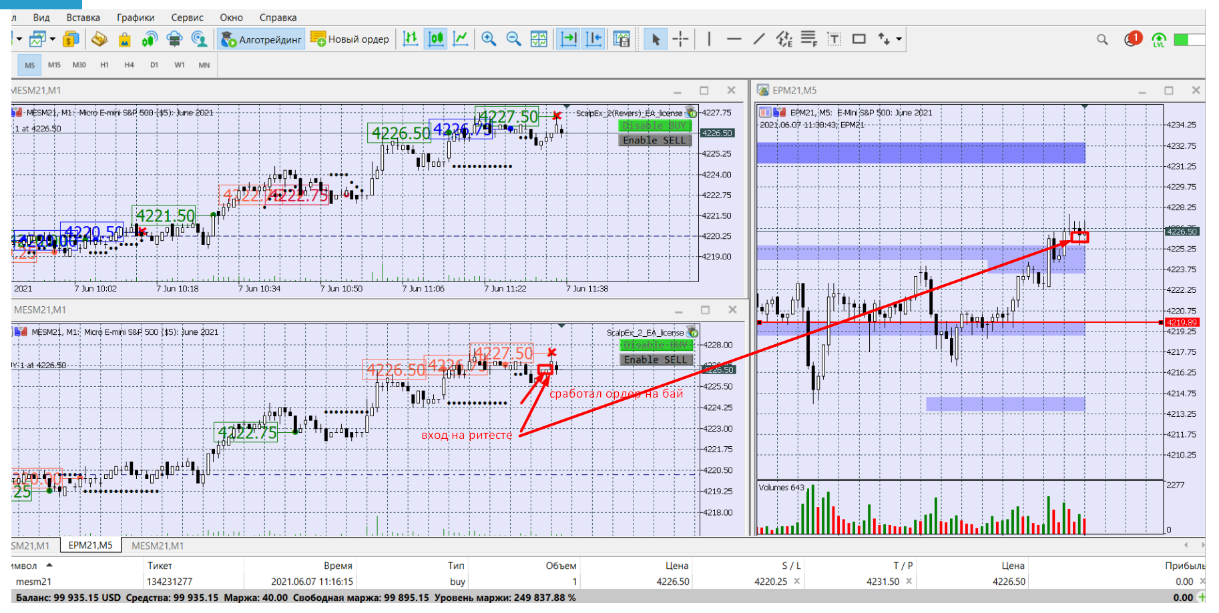This screenshot has width=1219, height=613.
Task: Open the market shopping bag icon
Action: tap(124, 39)
